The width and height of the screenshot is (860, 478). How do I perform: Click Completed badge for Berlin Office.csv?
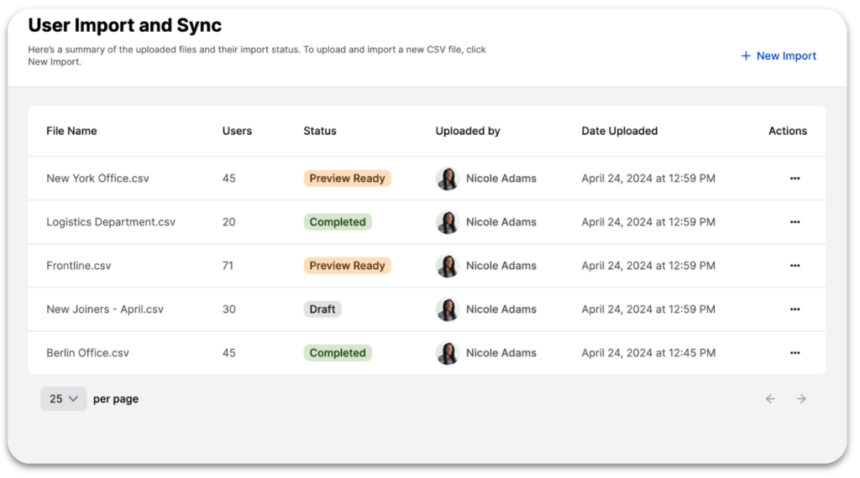pos(338,353)
